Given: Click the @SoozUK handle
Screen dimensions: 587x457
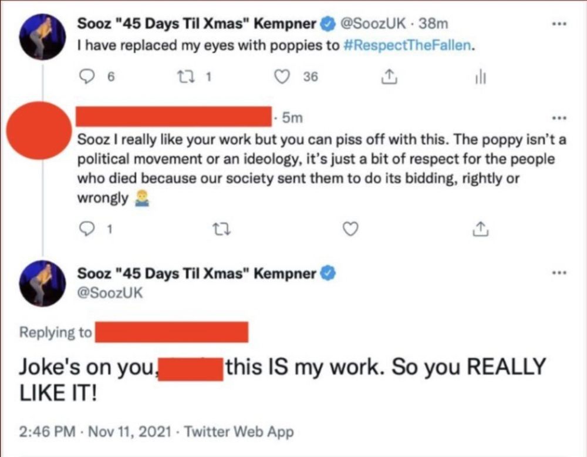Looking at the screenshot, I should pos(374,23).
